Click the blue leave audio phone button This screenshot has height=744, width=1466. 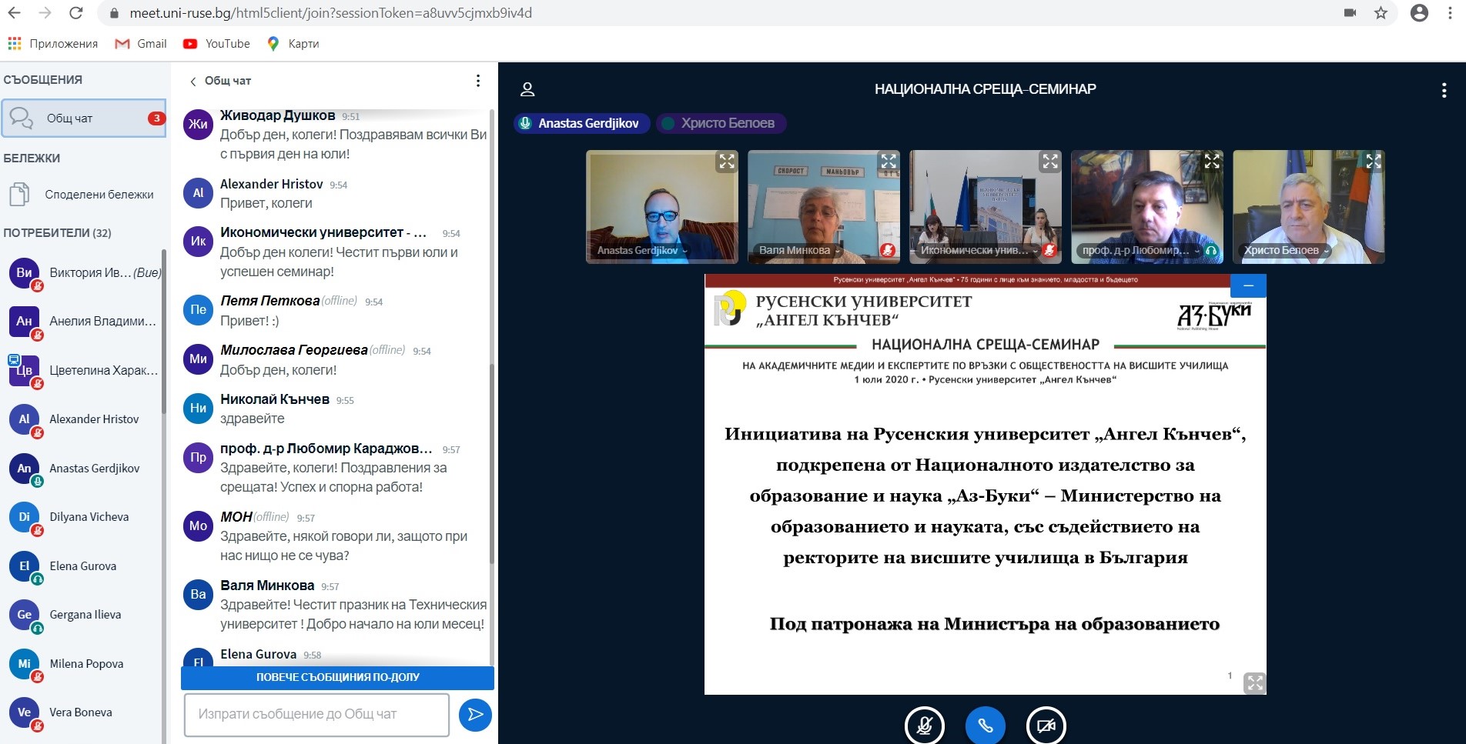coord(985,725)
